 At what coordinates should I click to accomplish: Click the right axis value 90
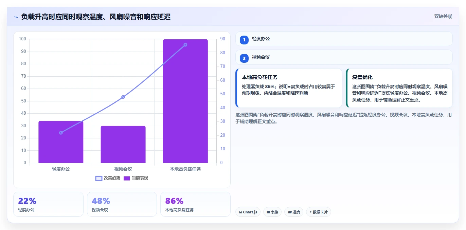pos(223,39)
